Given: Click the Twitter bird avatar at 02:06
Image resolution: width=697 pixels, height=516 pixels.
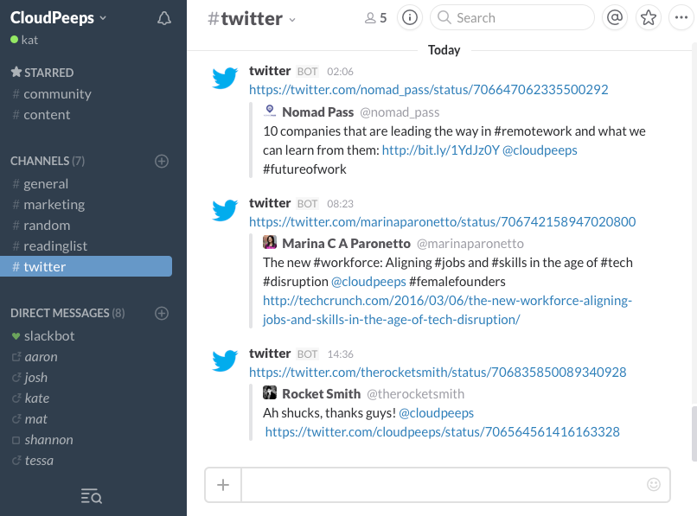Looking at the screenshot, I should (x=225, y=79).
